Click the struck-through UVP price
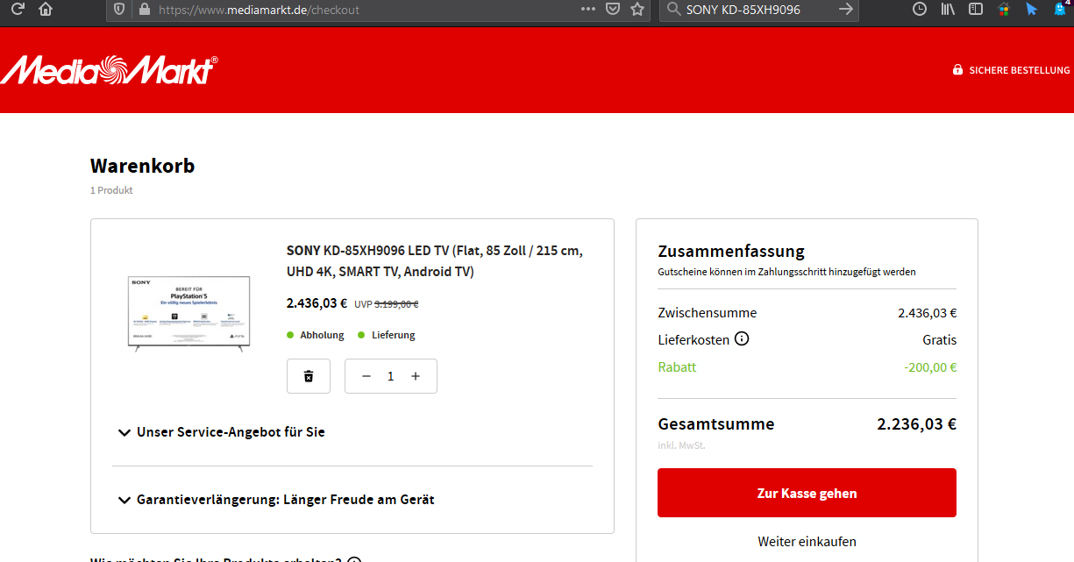 coord(396,304)
